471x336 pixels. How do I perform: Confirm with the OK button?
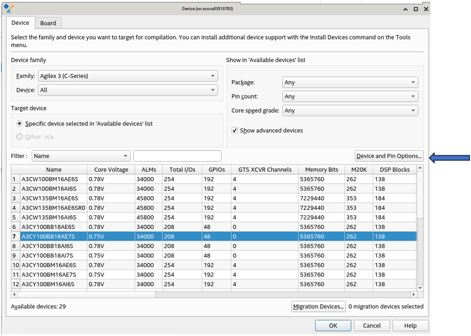pos(333,326)
